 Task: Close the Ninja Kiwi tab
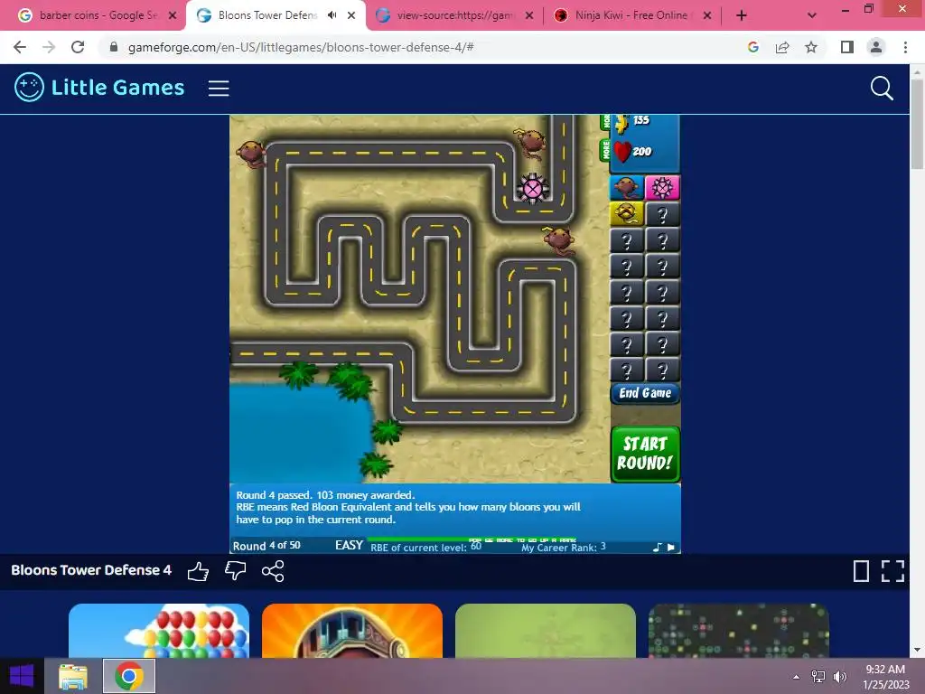click(x=706, y=16)
